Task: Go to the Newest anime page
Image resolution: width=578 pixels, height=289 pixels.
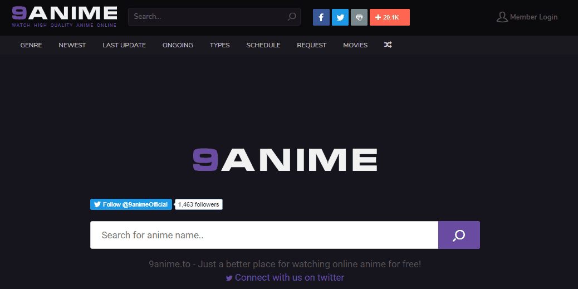Action: coord(72,45)
